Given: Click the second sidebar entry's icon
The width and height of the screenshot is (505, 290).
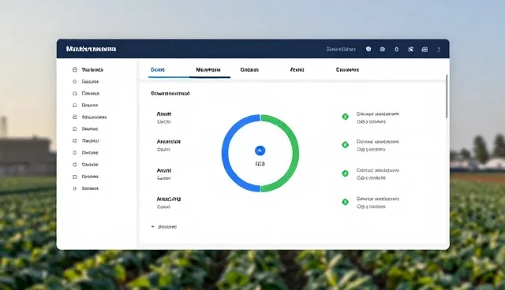Looking at the screenshot, I should [75, 82].
